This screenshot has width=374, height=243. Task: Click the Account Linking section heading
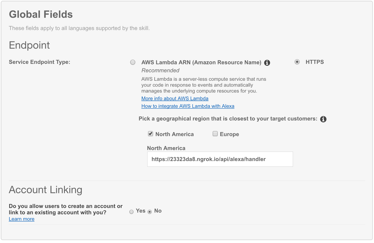click(x=46, y=190)
